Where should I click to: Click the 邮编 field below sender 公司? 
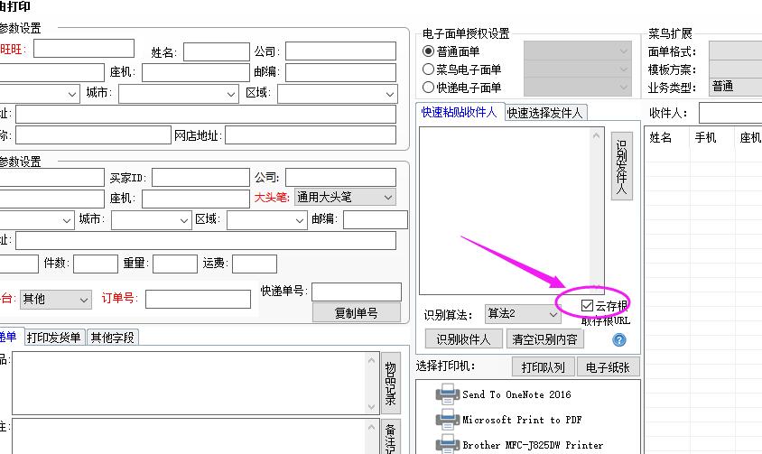(x=340, y=72)
